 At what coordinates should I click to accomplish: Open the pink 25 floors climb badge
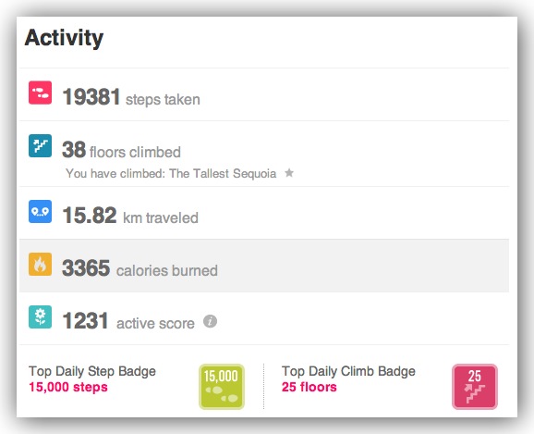pyautogui.click(x=475, y=387)
